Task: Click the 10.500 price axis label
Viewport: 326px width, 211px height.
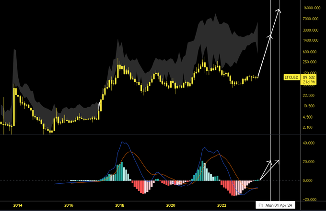Action: [309, 106]
